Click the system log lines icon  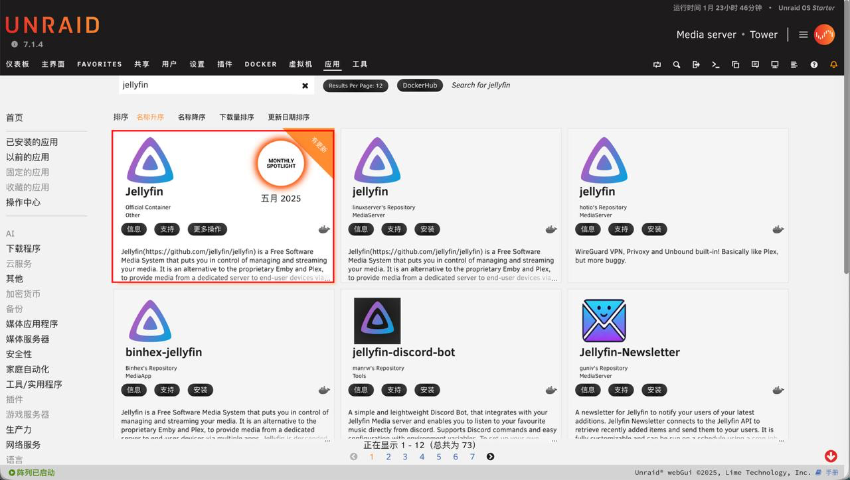[794, 64]
